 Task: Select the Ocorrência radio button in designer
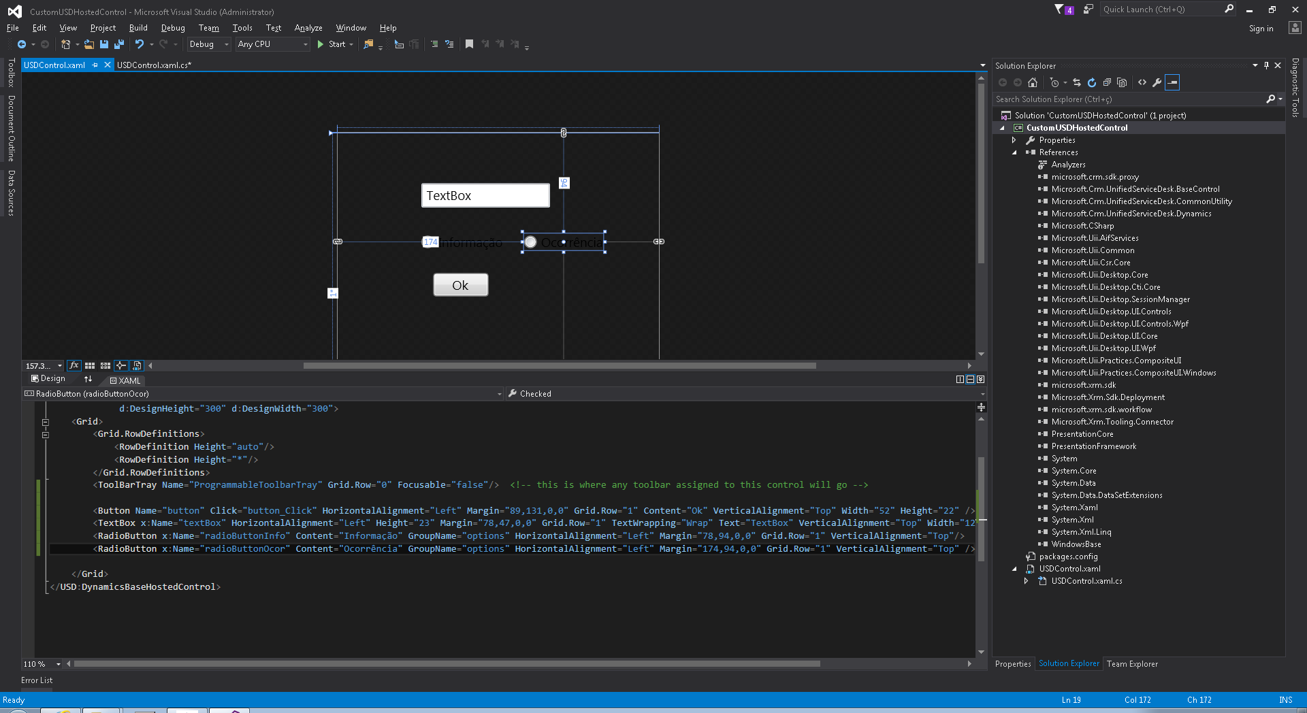click(x=530, y=242)
